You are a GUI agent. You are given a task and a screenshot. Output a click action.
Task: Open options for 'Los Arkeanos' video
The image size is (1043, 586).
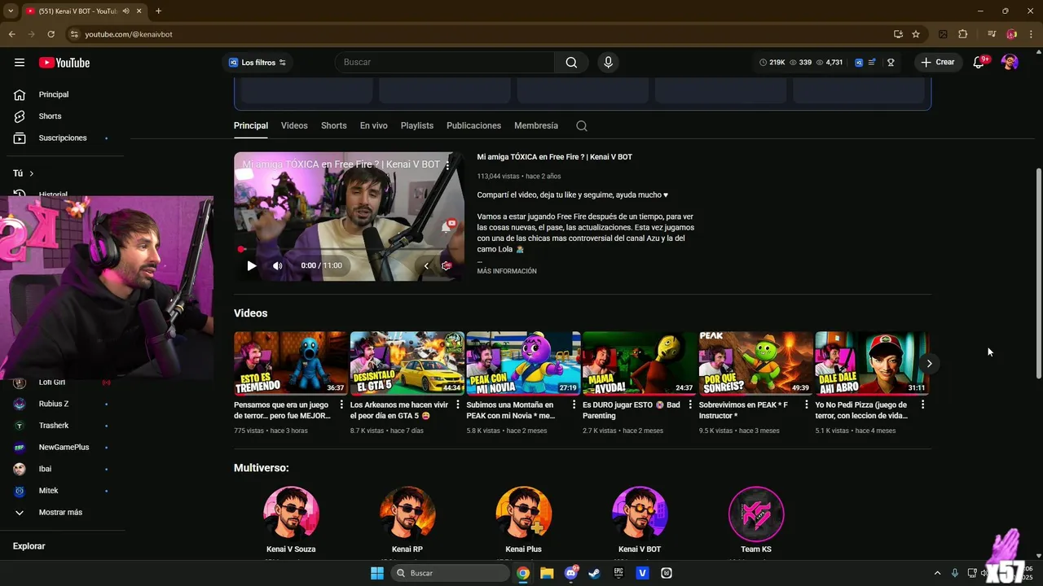(x=458, y=405)
